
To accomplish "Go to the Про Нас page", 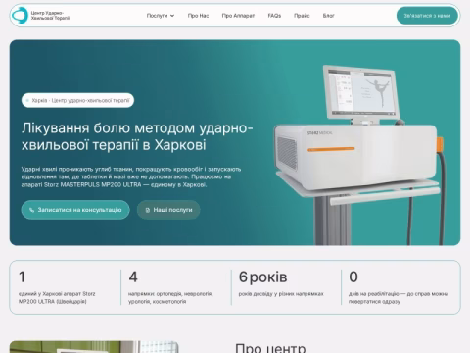I will coord(198,16).
